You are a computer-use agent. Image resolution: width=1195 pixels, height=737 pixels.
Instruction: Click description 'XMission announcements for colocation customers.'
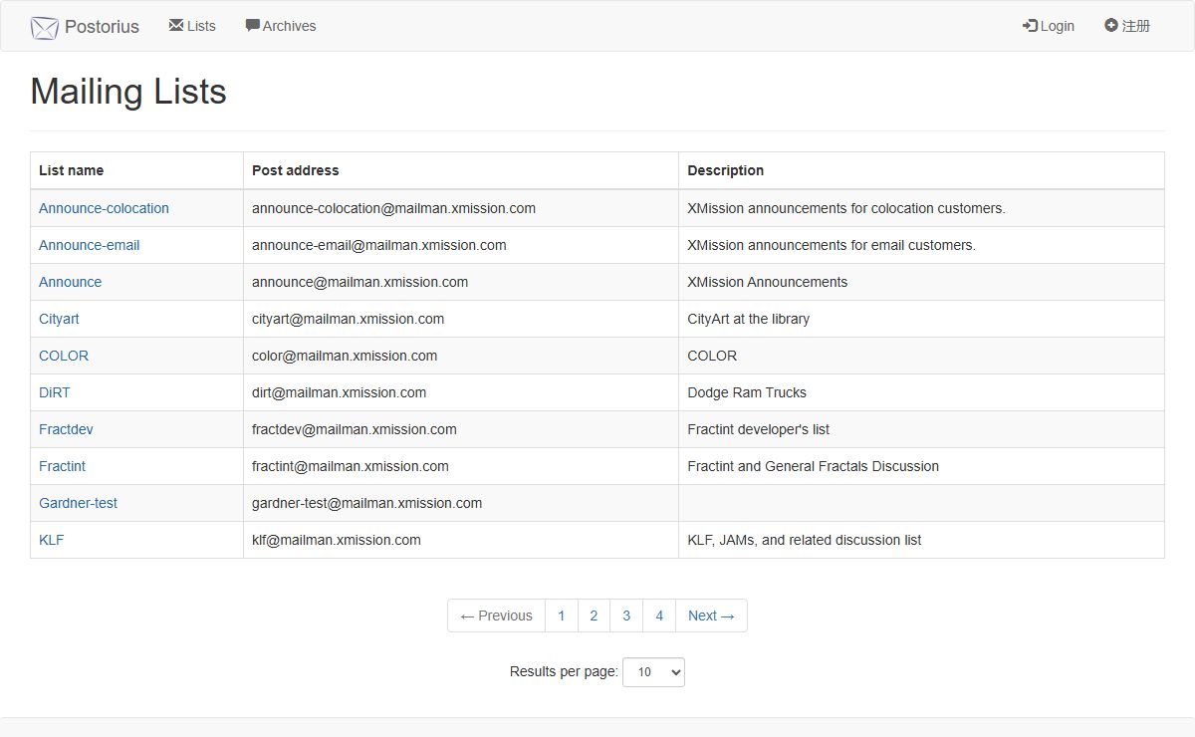click(x=846, y=208)
